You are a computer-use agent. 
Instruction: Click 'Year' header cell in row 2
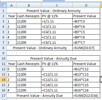(12, 16)
